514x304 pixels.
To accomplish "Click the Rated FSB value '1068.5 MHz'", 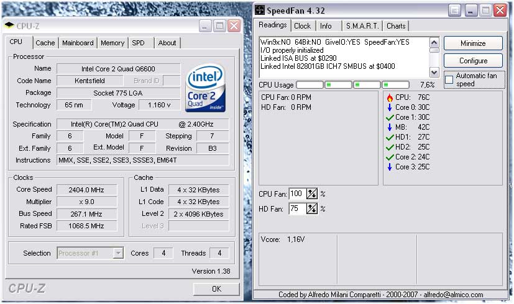I will tap(86, 226).
